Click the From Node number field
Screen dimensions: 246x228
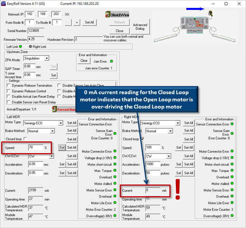30,22
